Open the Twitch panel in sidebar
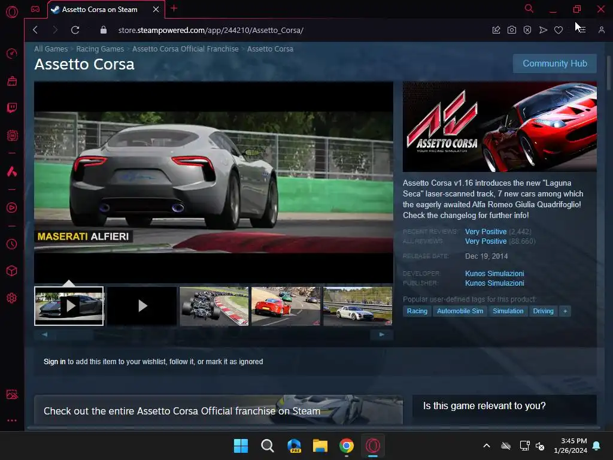The image size is (613, 460). tap(12, 108)
